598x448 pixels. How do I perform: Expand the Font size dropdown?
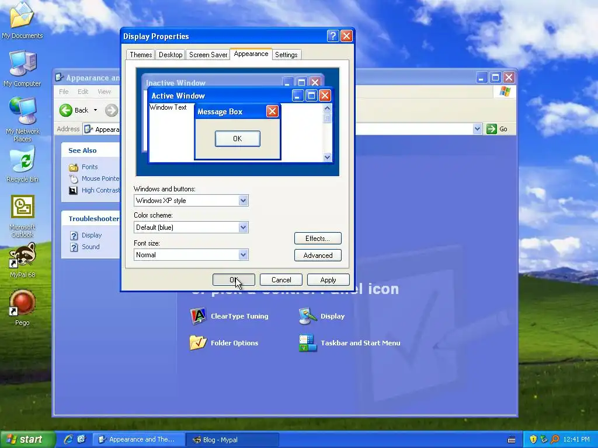pyautogui.click(x=243, y=255)
